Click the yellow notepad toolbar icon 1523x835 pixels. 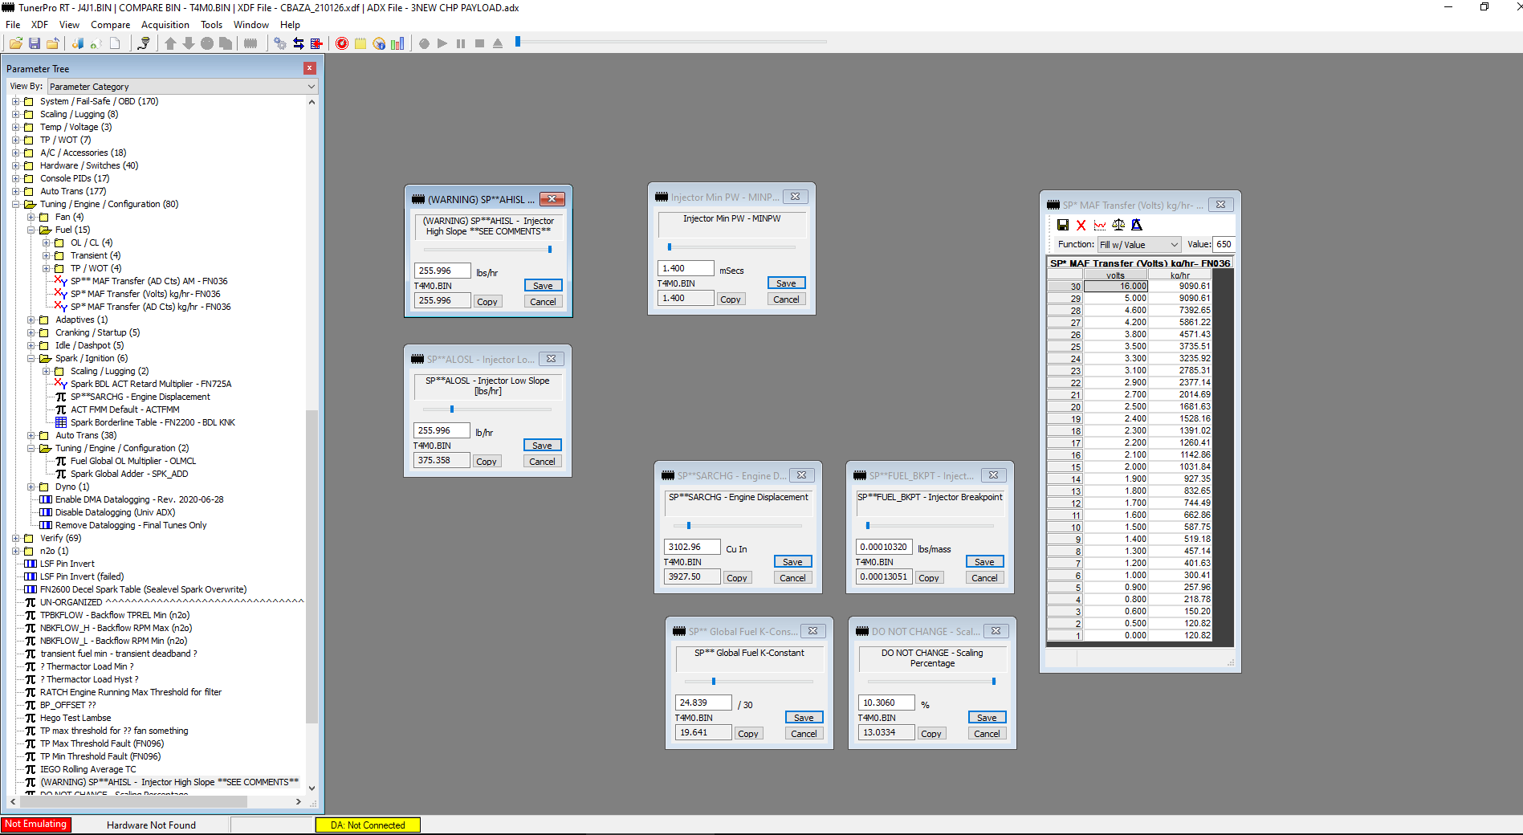tap(360, 43)
